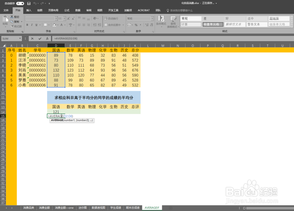Toggle Bold formatting
This screenshot has height=211, width=294.
click(27, 25)
